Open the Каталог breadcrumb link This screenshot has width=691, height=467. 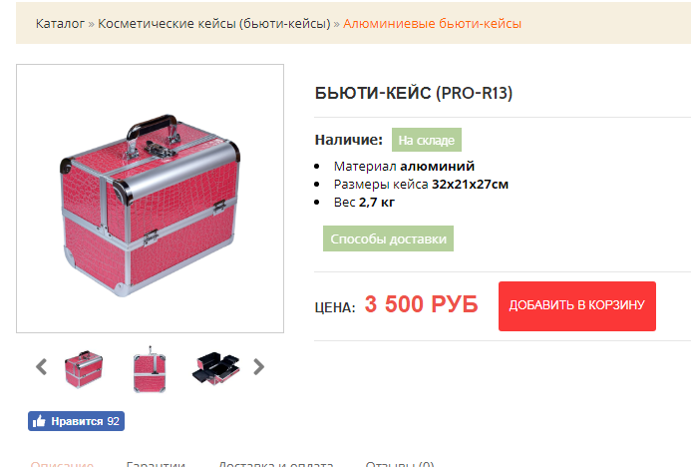pyautogui.click(x=60, y=23)
